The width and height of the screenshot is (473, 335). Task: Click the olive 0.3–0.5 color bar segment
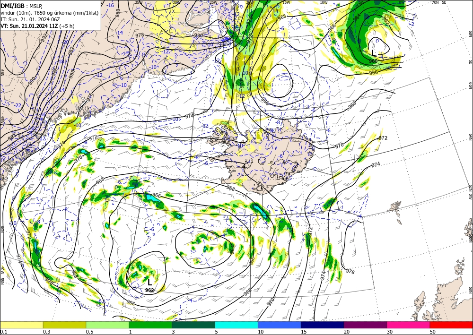coord(64,325)
